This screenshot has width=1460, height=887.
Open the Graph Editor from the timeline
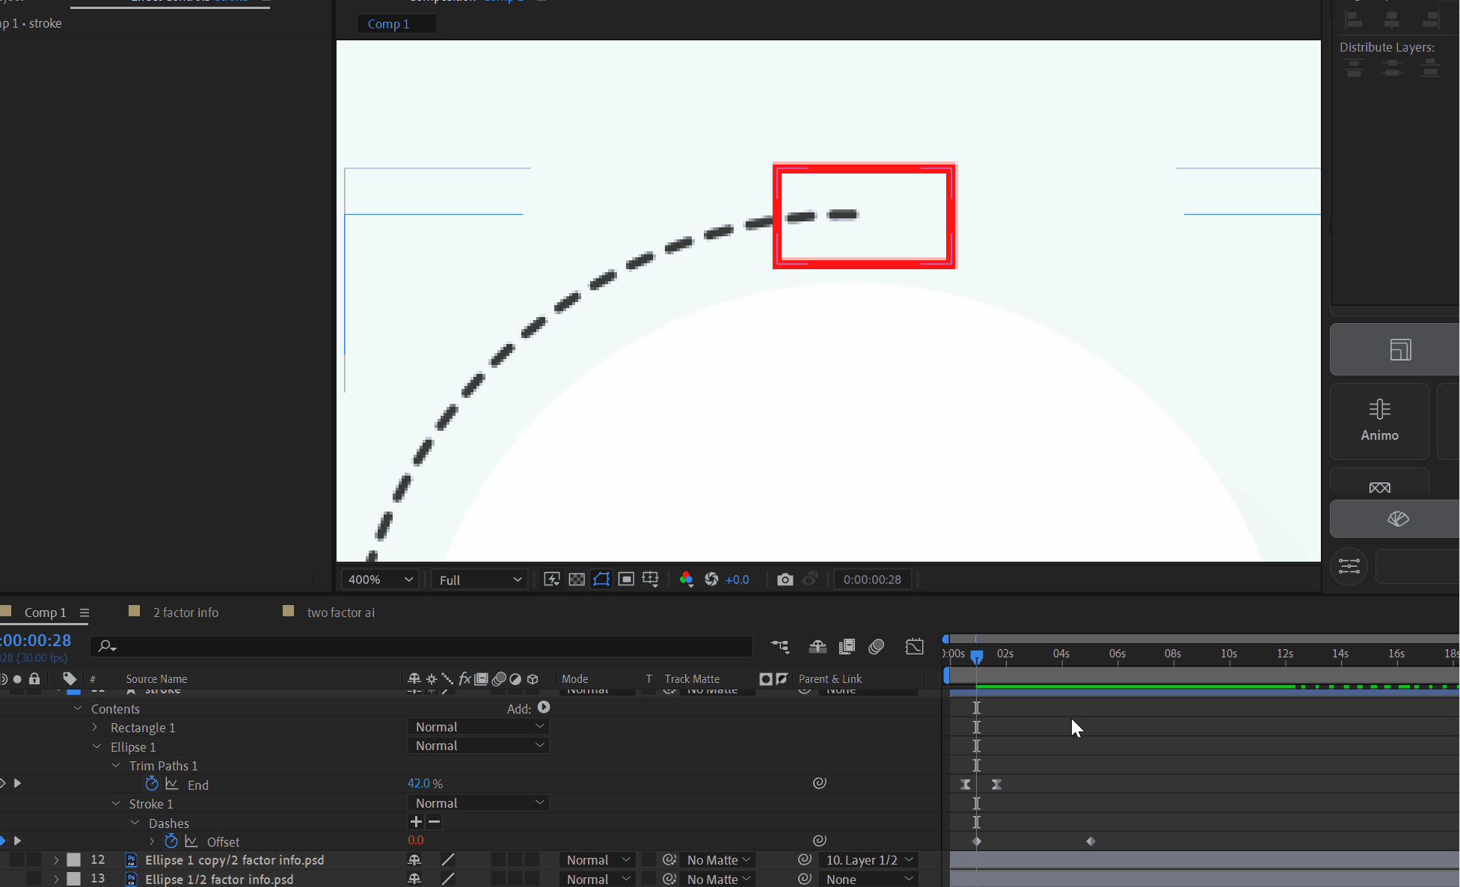914,646
